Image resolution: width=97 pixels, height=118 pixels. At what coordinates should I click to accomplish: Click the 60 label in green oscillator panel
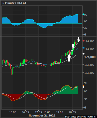[x=86, y=91]
